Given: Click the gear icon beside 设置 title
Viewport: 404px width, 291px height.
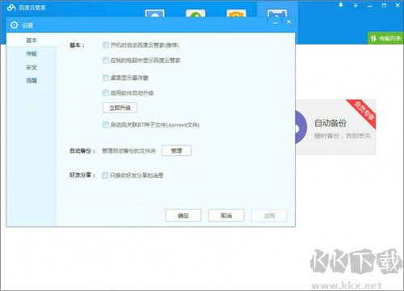Looking at the screenshot, I should pyautogui.click(x=14, y=25).
